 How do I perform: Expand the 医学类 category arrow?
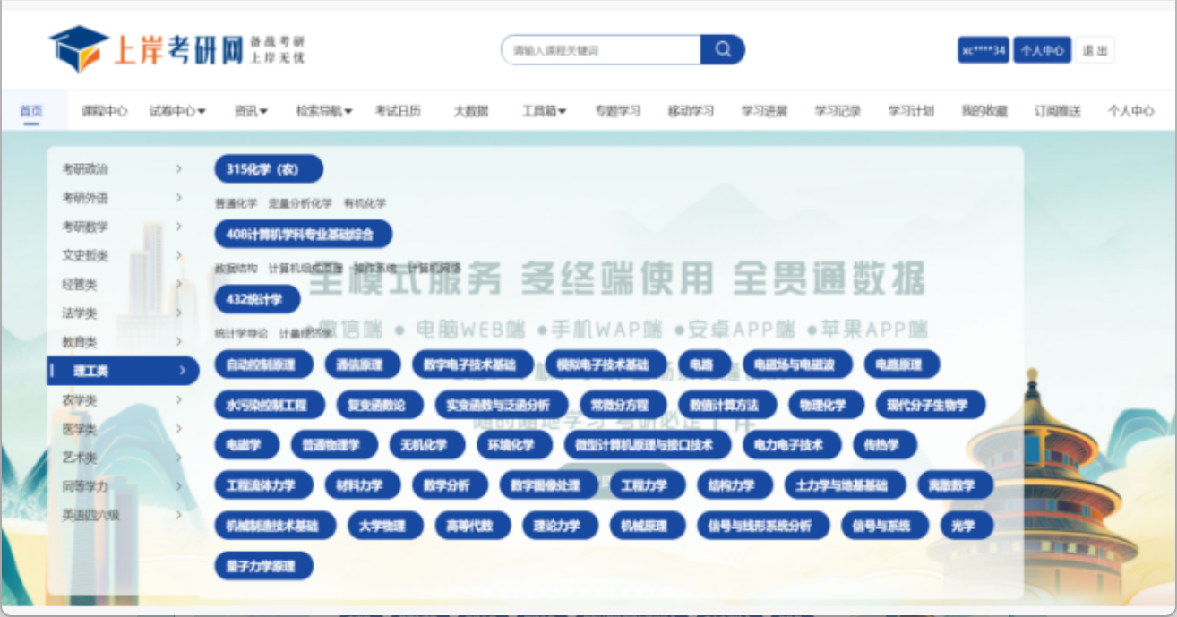[179, 429]
